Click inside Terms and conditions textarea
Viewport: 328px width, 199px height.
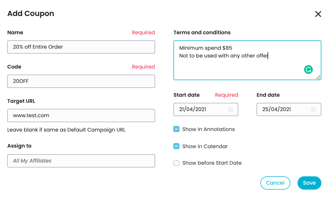click(x=247, y=60)
